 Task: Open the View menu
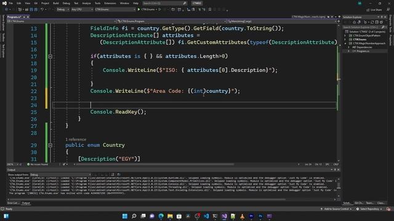(x=27, y=3)
